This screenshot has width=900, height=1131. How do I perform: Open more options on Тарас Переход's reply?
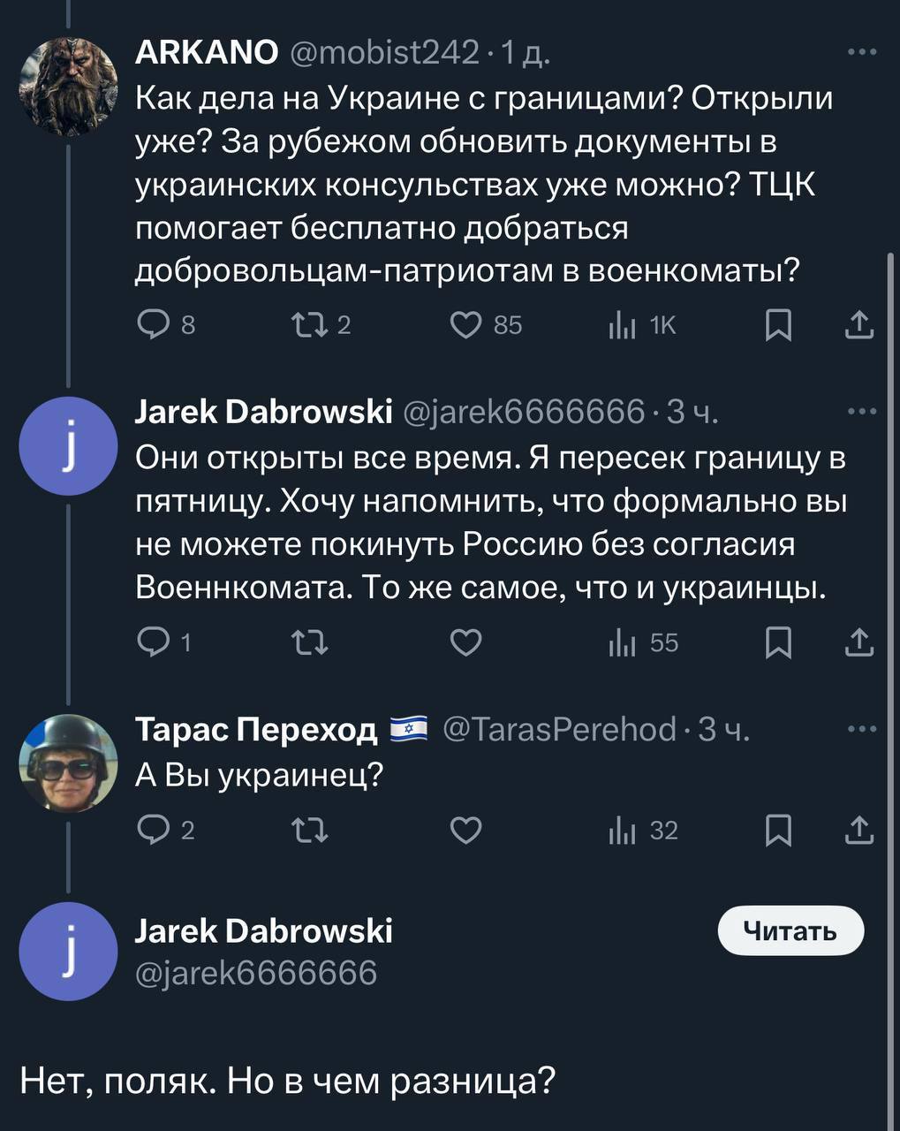click(860, 730)
